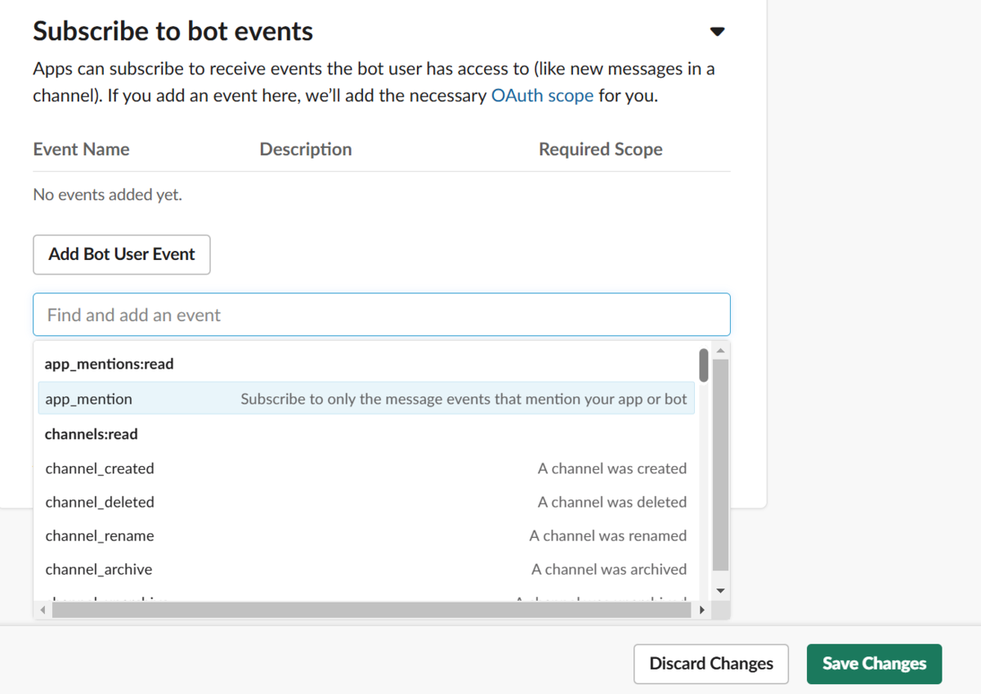
Task: Click the Event Name column header
Action: (x=81, y=150)
